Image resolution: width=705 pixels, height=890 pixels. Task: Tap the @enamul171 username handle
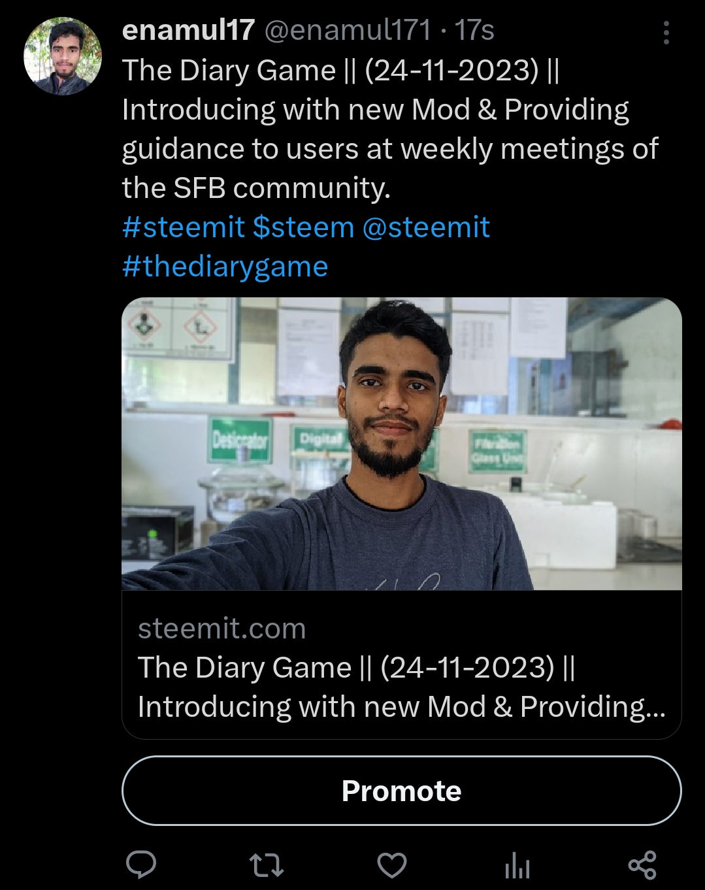tap(348, 30)
